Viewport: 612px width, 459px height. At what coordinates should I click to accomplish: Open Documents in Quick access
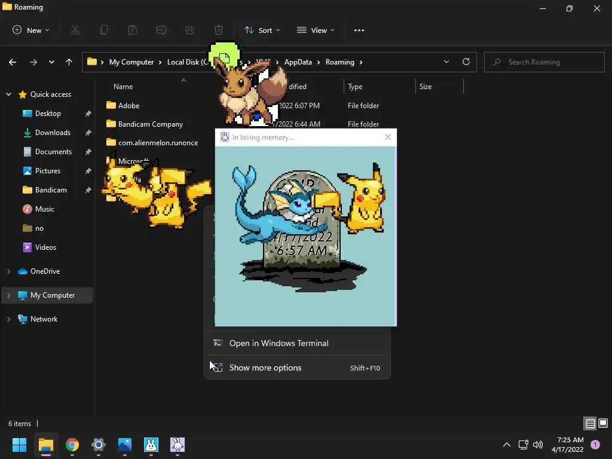click(x=53, y=152)
